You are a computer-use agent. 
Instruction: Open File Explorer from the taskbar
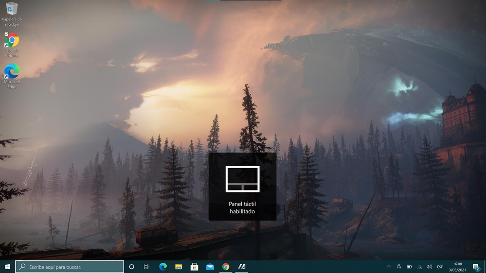[x=179, y=267]
